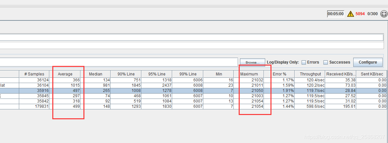
Task: Click the error rate 1.91%
Action: point(279,91)
